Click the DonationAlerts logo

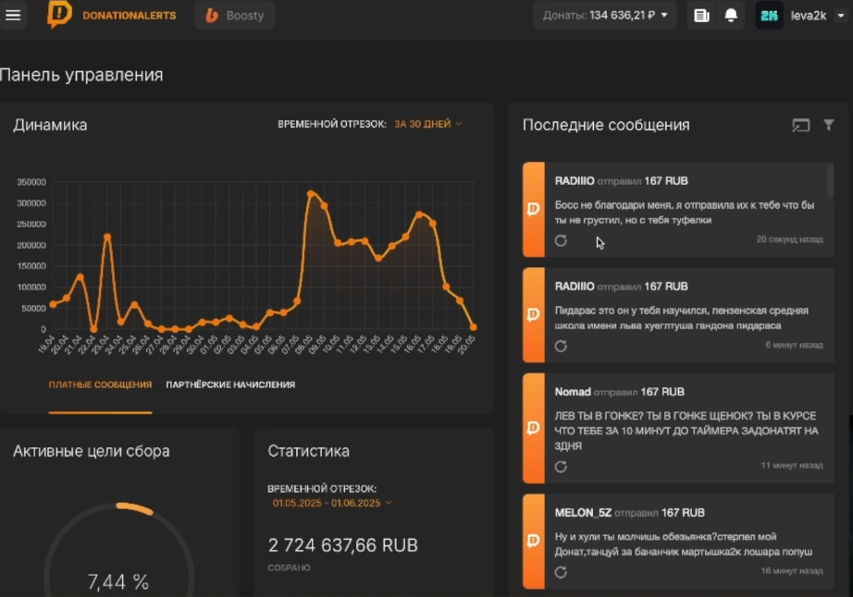coord(59,14)
